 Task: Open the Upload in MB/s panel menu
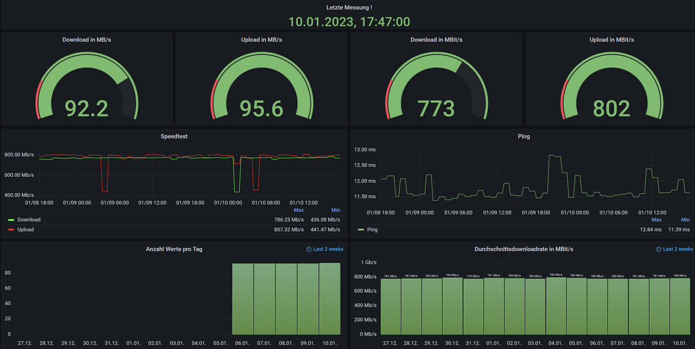[x=262, y=39]
